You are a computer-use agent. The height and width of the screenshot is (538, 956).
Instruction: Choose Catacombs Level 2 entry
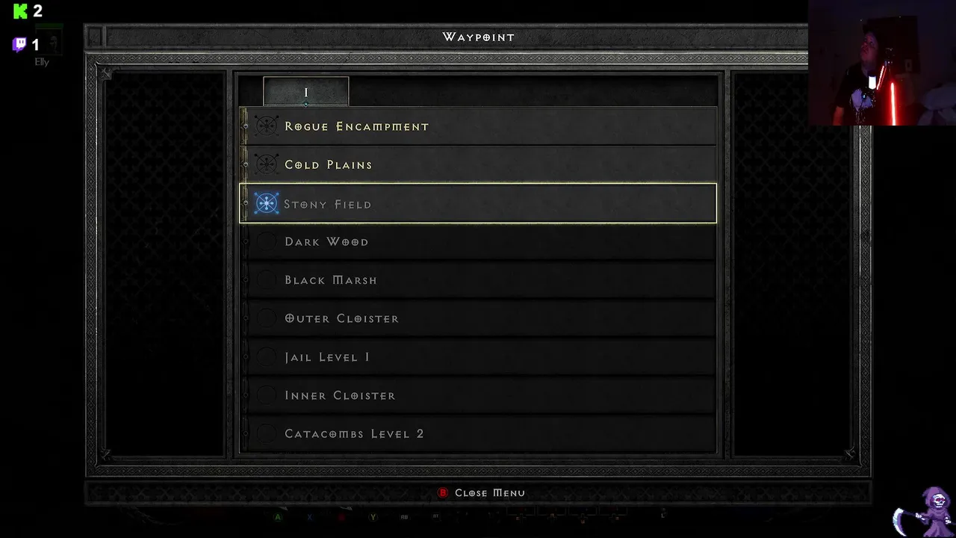[478, 433]
